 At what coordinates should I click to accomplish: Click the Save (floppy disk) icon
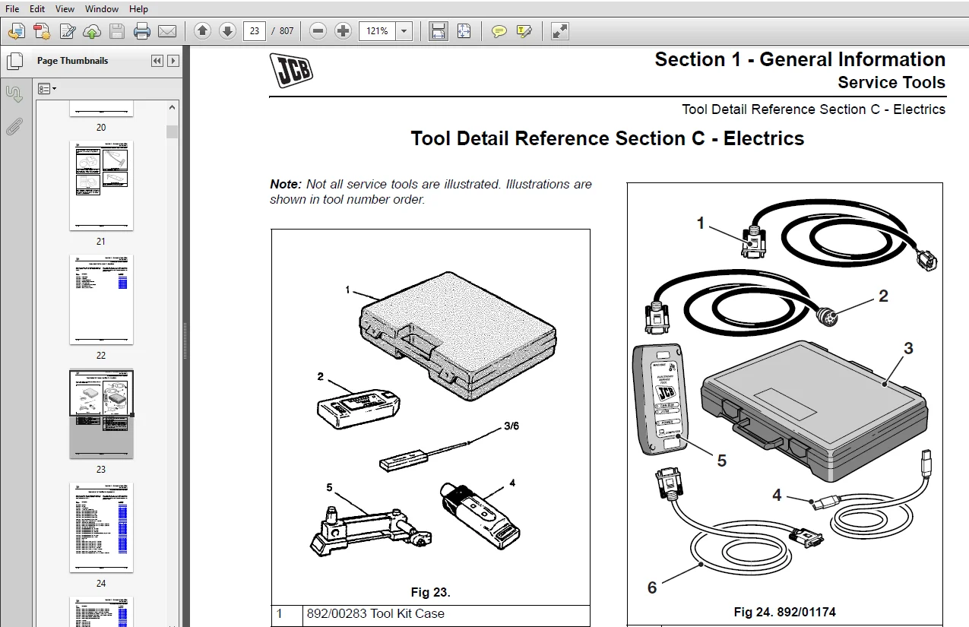click(117, 31)
